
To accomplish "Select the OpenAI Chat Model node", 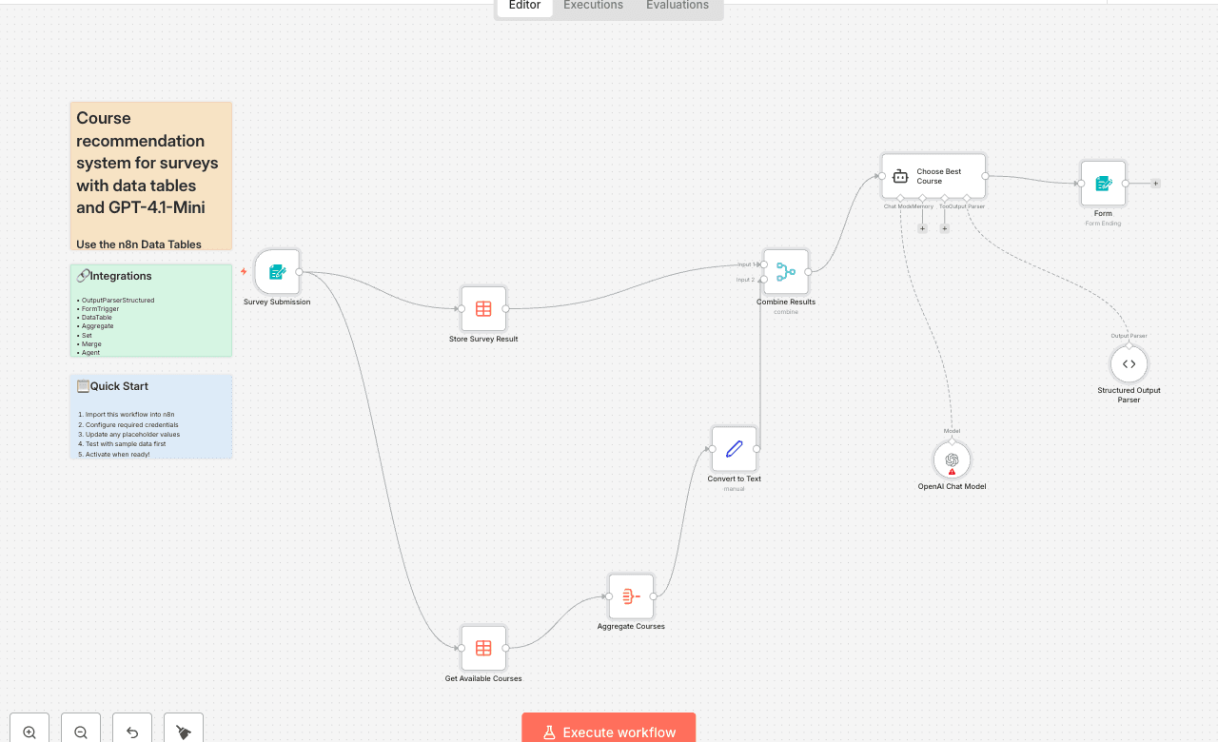I will [x=952, y=460].
